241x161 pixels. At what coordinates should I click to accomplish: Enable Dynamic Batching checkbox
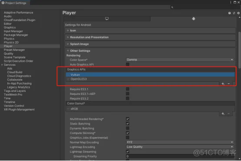tap(127, 128)
